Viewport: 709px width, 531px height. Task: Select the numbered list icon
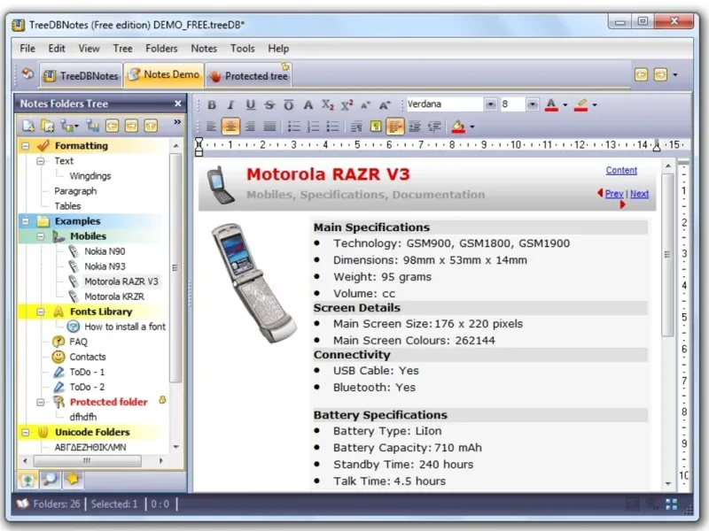(313, 127)
